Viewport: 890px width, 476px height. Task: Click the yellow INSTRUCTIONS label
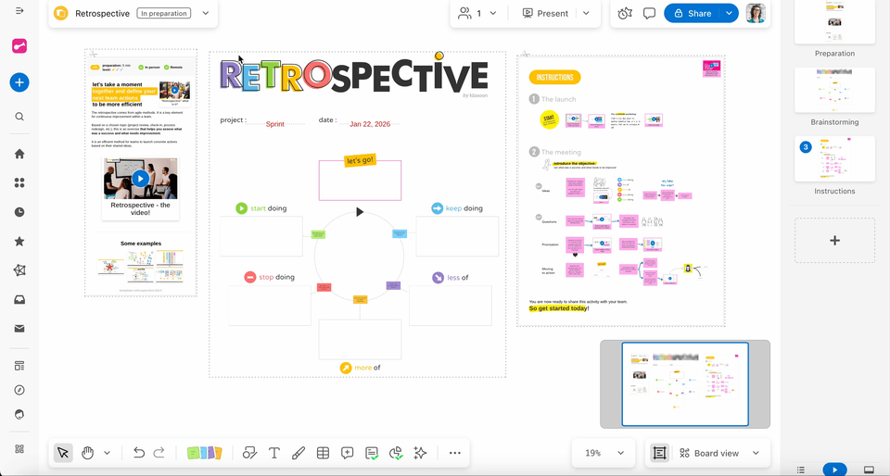pos(554,78)
